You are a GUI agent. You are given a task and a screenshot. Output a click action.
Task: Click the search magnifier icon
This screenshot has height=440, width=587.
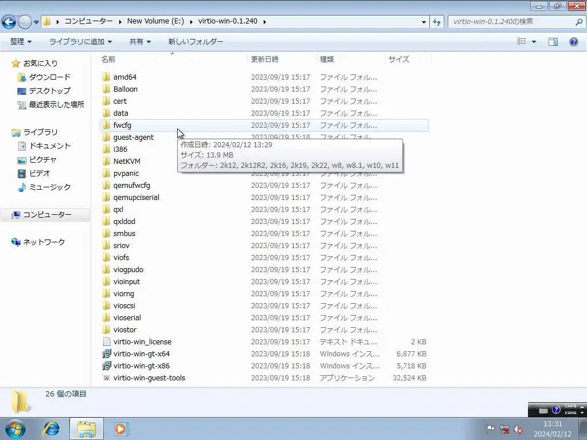click(x=579, y=22)
